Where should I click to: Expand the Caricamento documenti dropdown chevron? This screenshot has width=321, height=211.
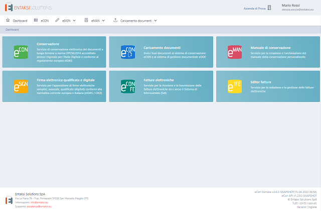[x=155, y=21]
